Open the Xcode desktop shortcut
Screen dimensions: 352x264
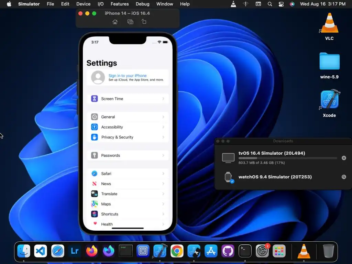point(329,103)
